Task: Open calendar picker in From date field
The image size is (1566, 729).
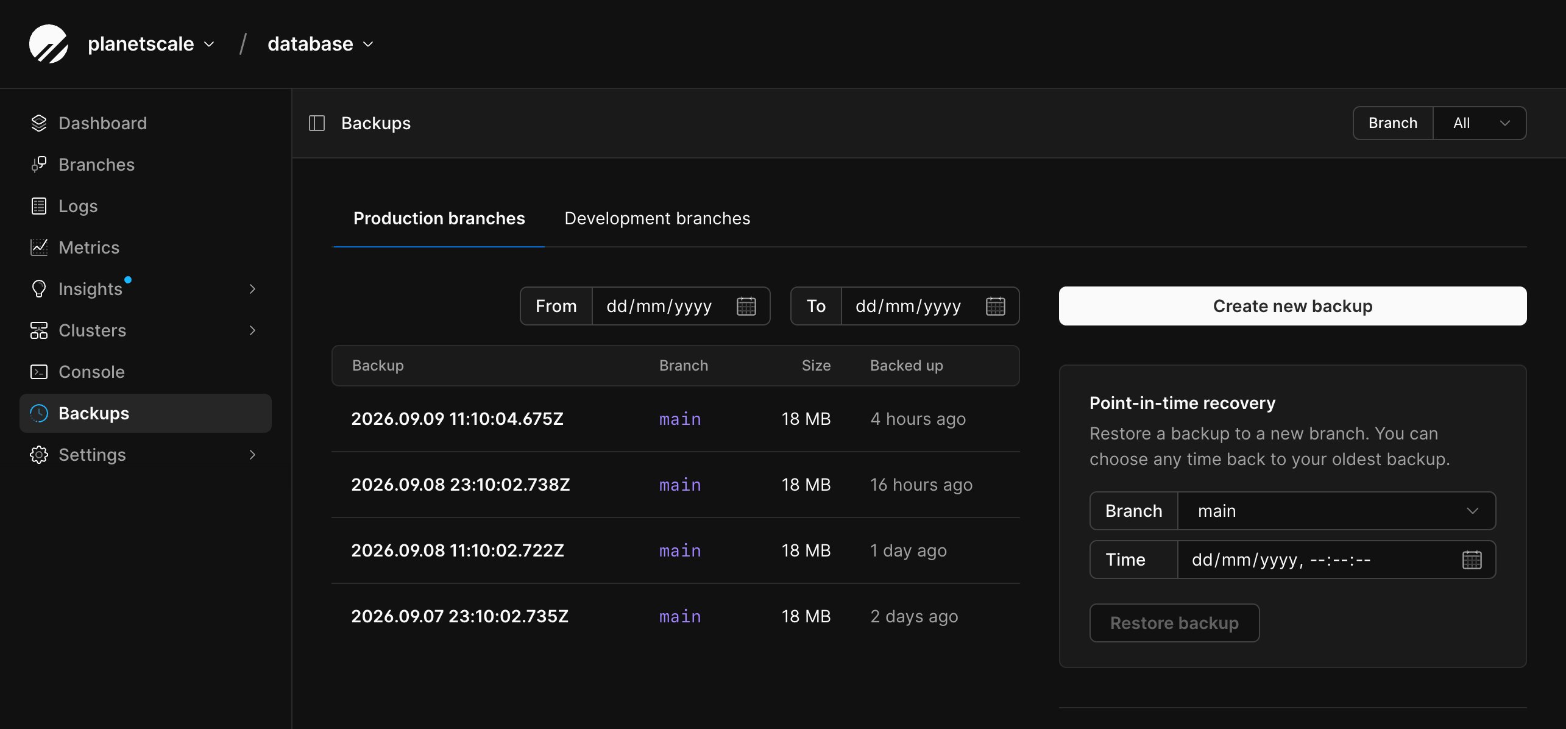Action: pyautogui.click(x=746, y=306)
